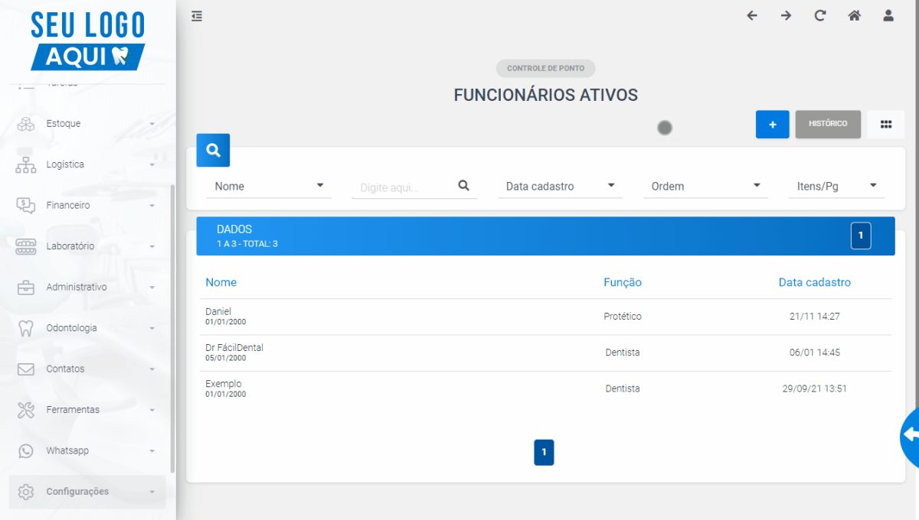Viewport: 919px width, 520px height.
Task: Click the Ferramentas wrench icon
Action: coord(26,410)
